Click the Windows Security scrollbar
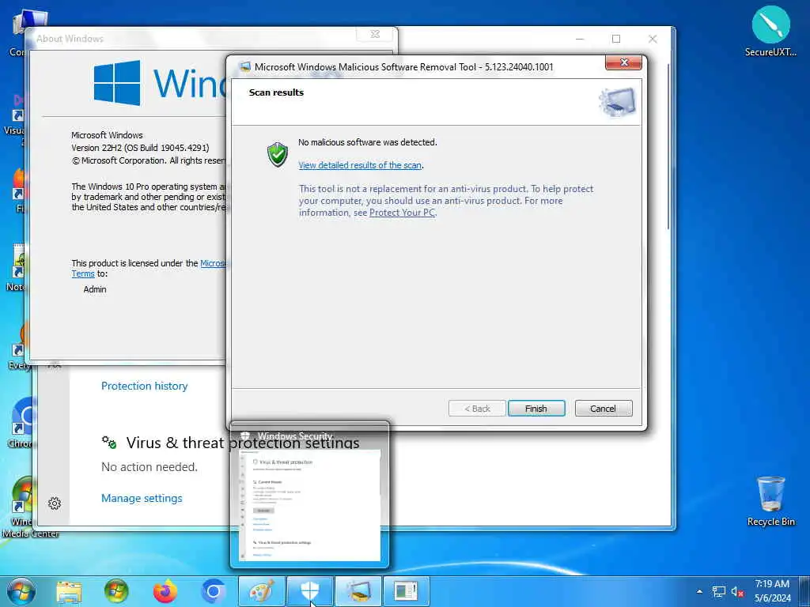The width and height of the screenshot is (810, 607). 668,147
